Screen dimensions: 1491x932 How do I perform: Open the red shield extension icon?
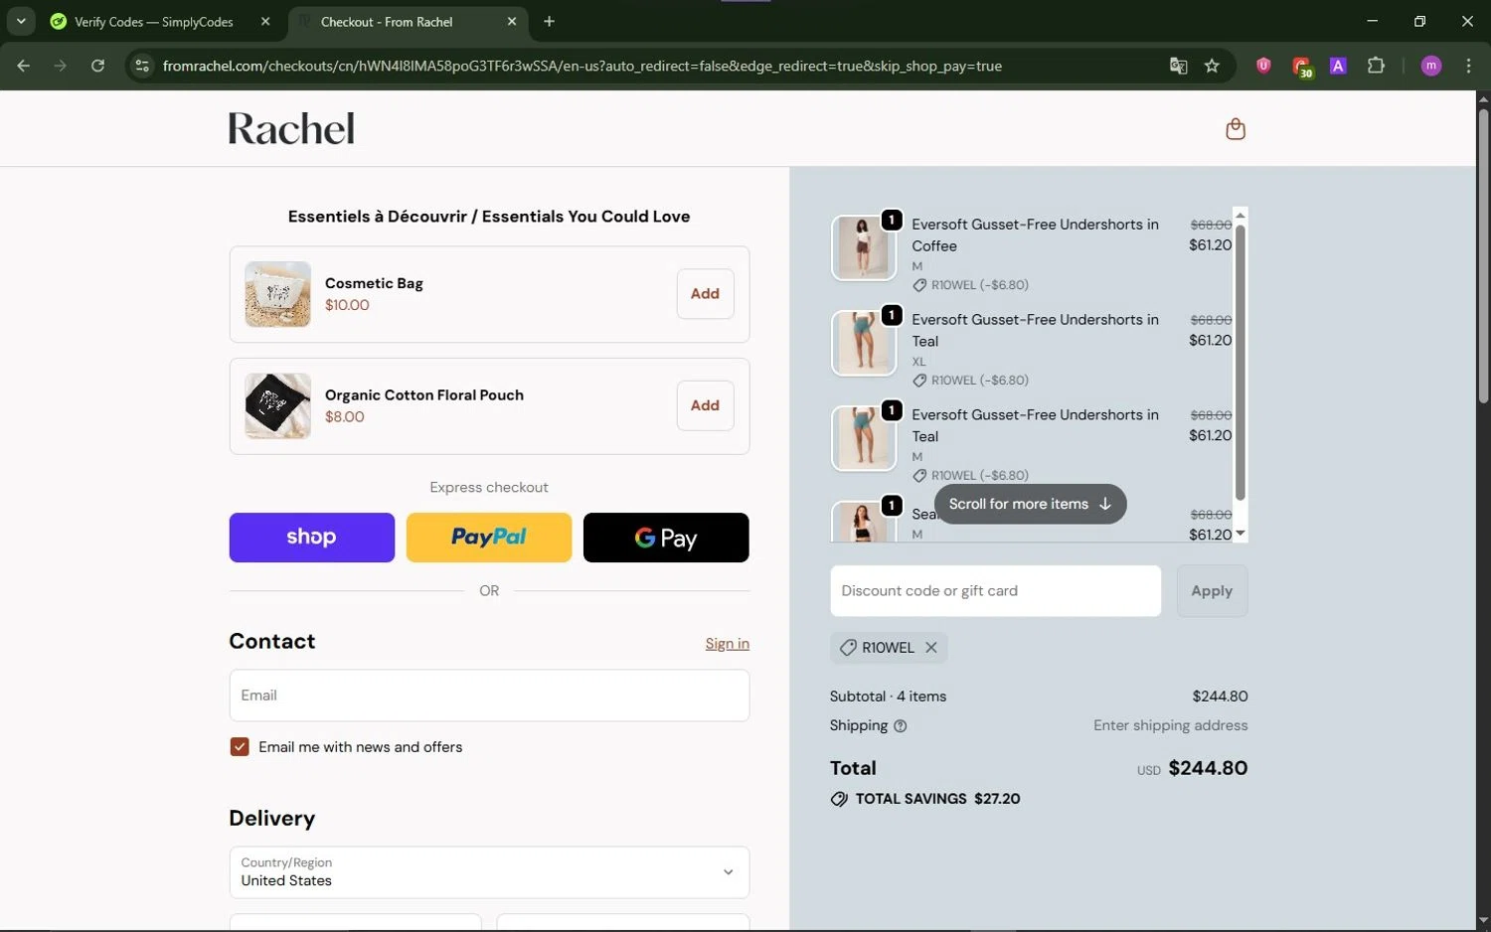[1263, 66]
